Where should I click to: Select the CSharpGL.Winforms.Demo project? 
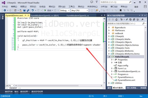[127, 54]
